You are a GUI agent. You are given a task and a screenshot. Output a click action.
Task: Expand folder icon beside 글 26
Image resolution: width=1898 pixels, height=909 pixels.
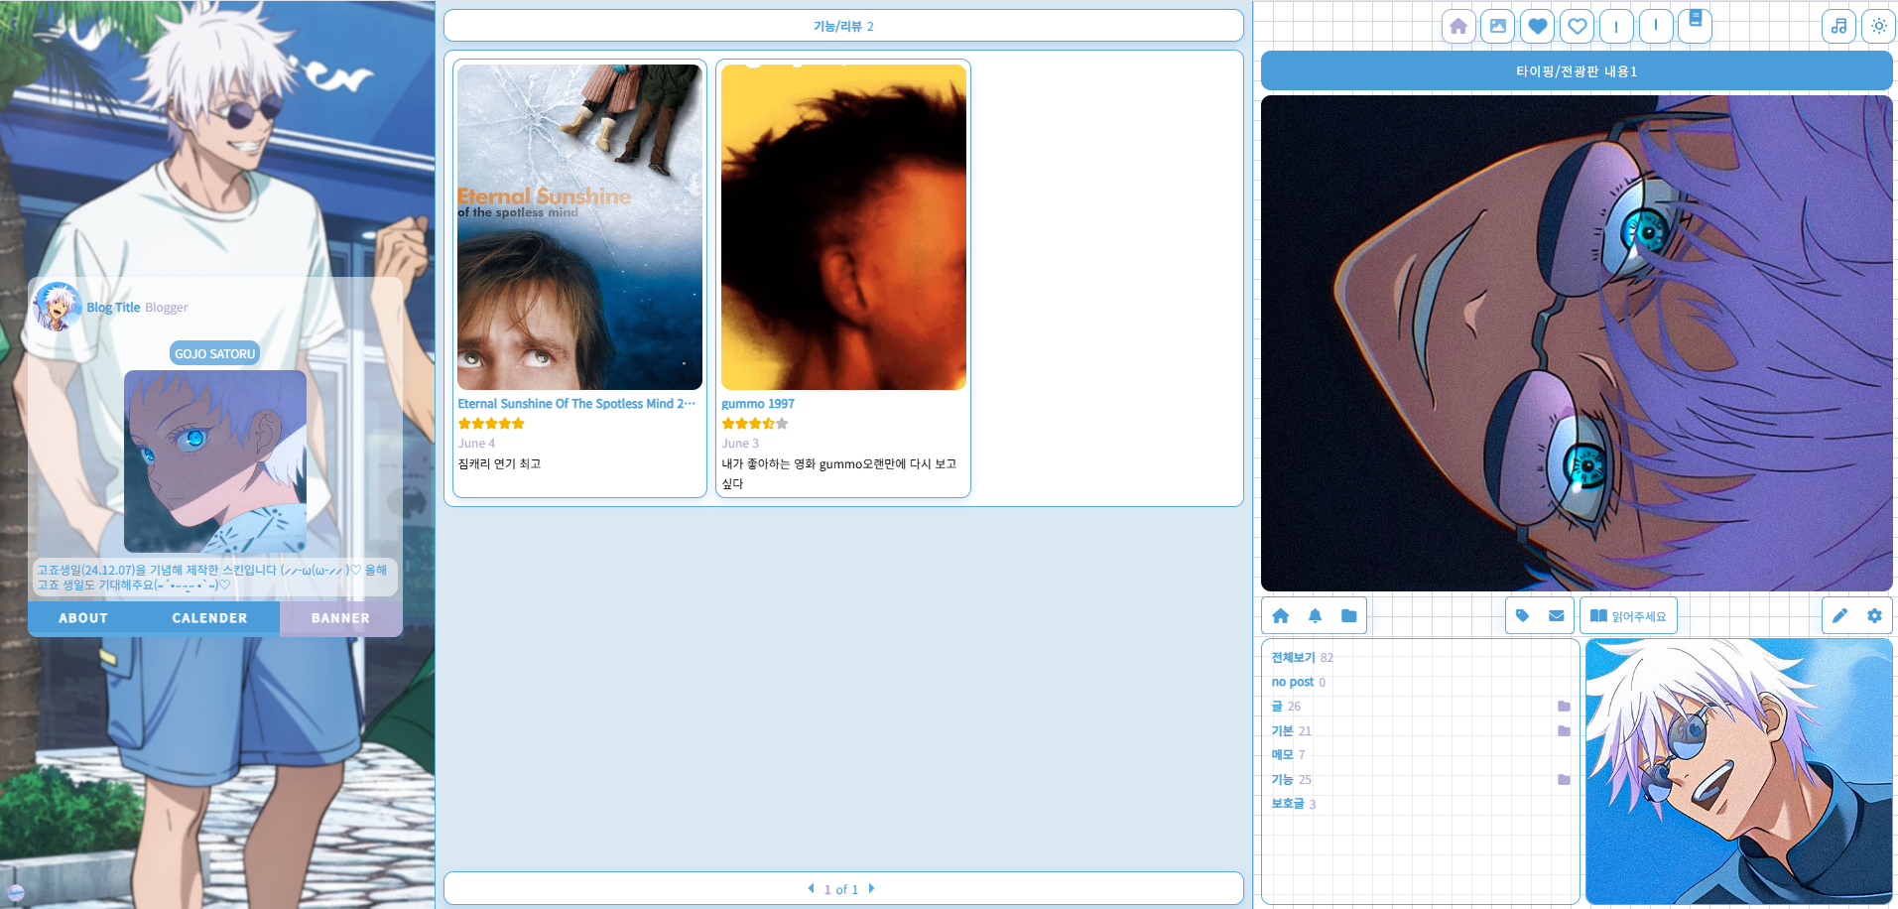coord(1564,707)
